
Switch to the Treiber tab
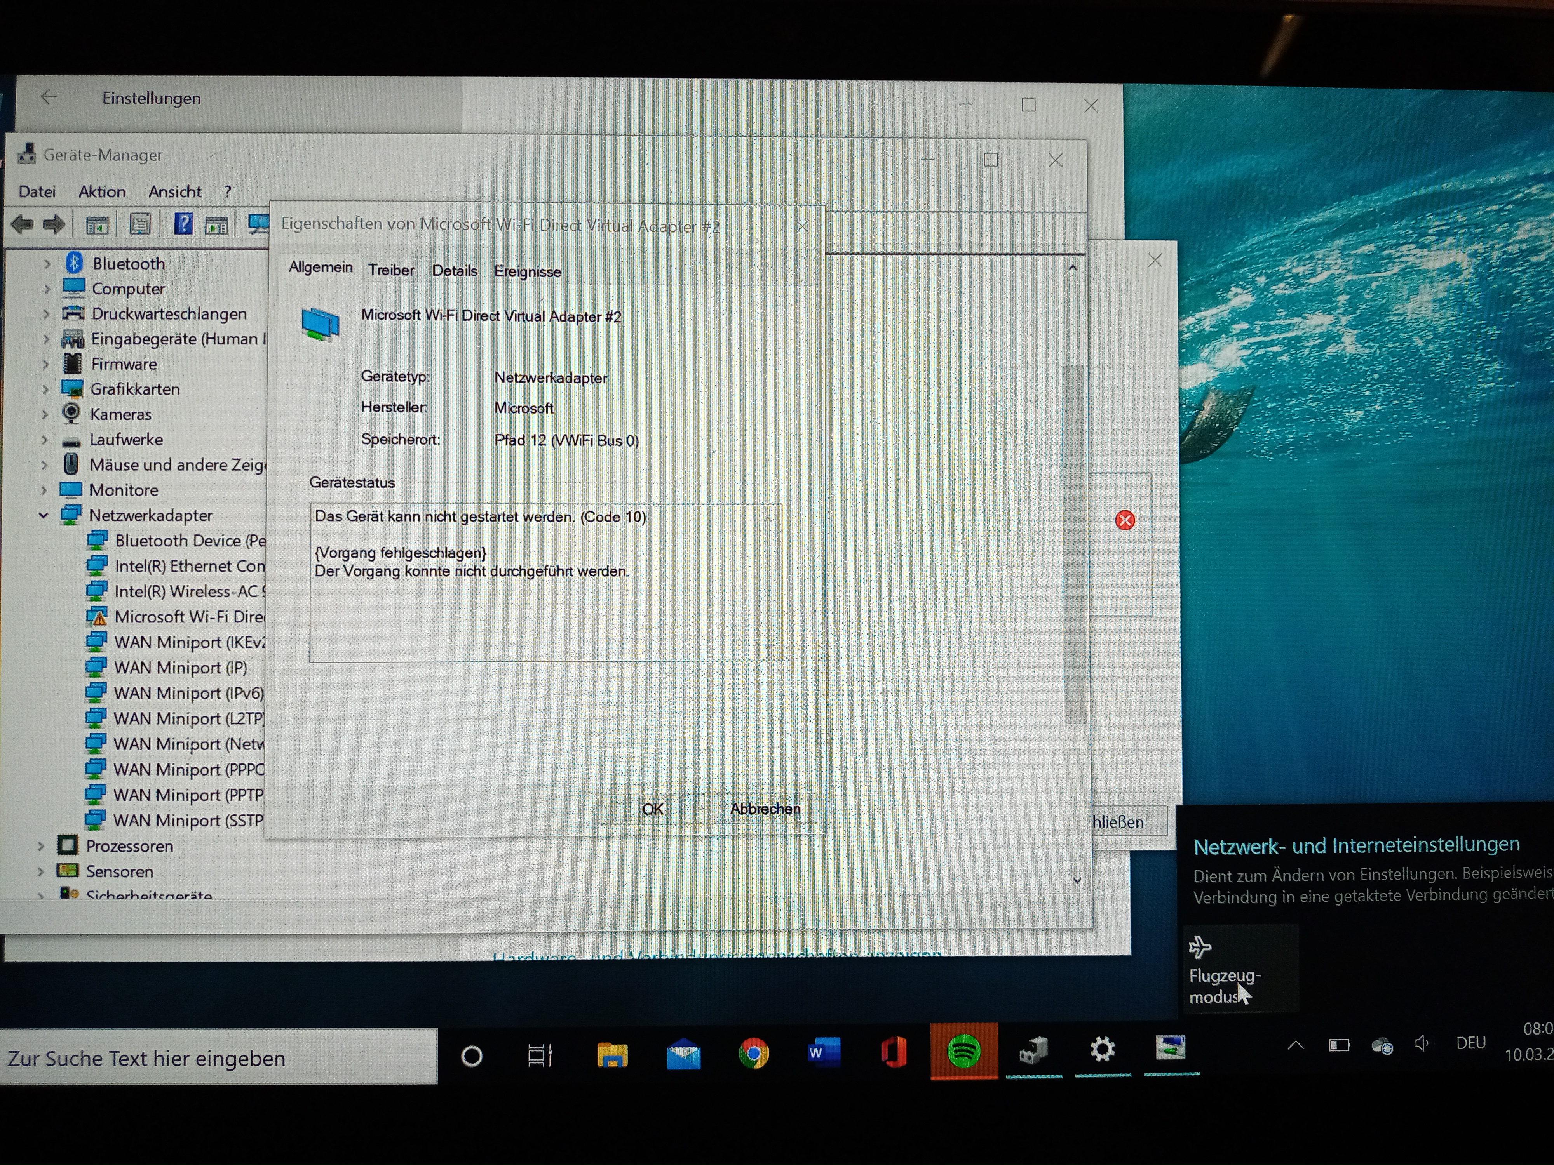(x=391, y=270)
